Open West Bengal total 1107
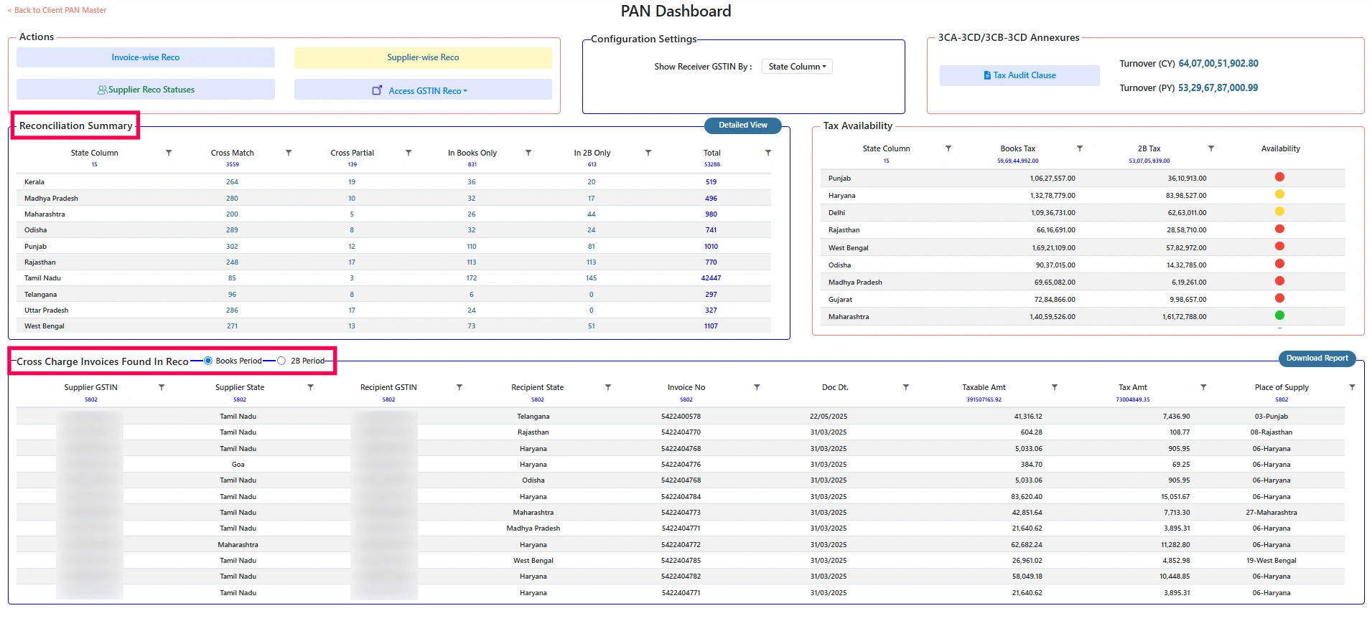This screenshot has width=1372, height=626. pos(711,326)
